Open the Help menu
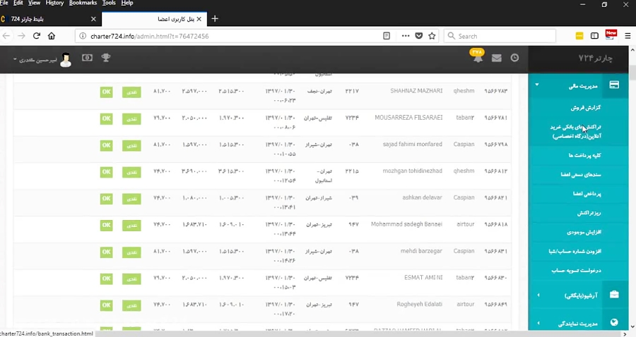 pos(127,3)
